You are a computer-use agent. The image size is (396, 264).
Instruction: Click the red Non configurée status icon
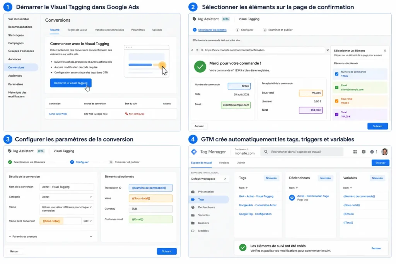coord(126,114)
